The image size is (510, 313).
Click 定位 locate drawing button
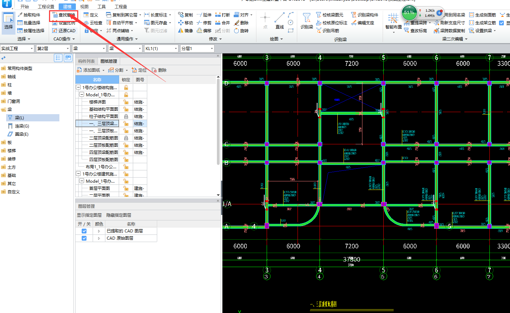click(139, 70)
